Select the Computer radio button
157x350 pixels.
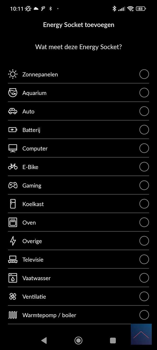point(144,148)
